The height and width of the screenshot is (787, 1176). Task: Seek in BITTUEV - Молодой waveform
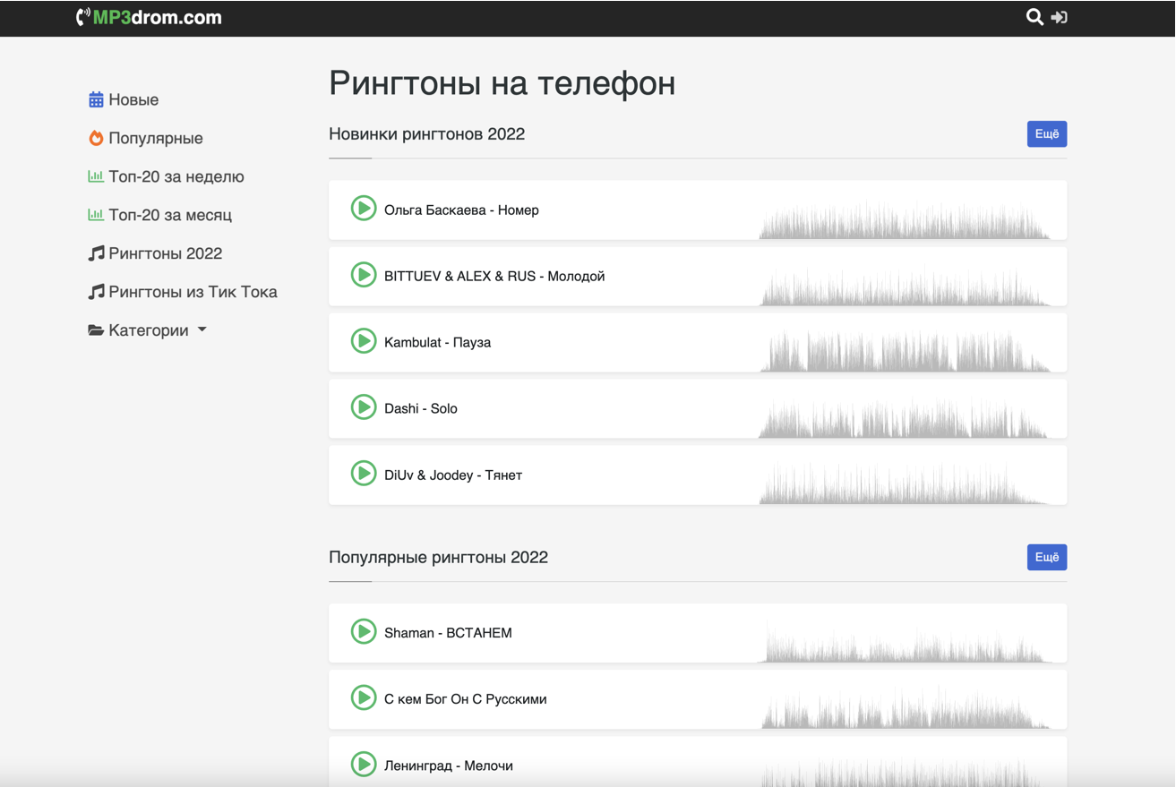(x=905, y=287)
